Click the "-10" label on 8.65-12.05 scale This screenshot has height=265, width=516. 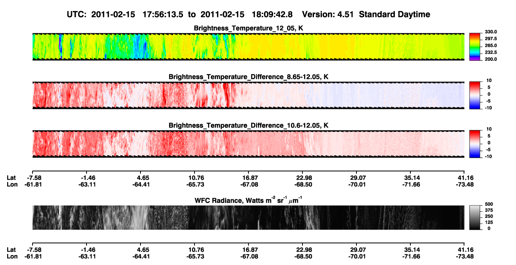click(x=488, y=108)
